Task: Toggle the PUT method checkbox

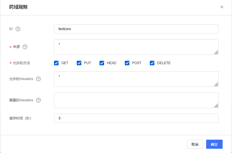Action: [79, 63]
